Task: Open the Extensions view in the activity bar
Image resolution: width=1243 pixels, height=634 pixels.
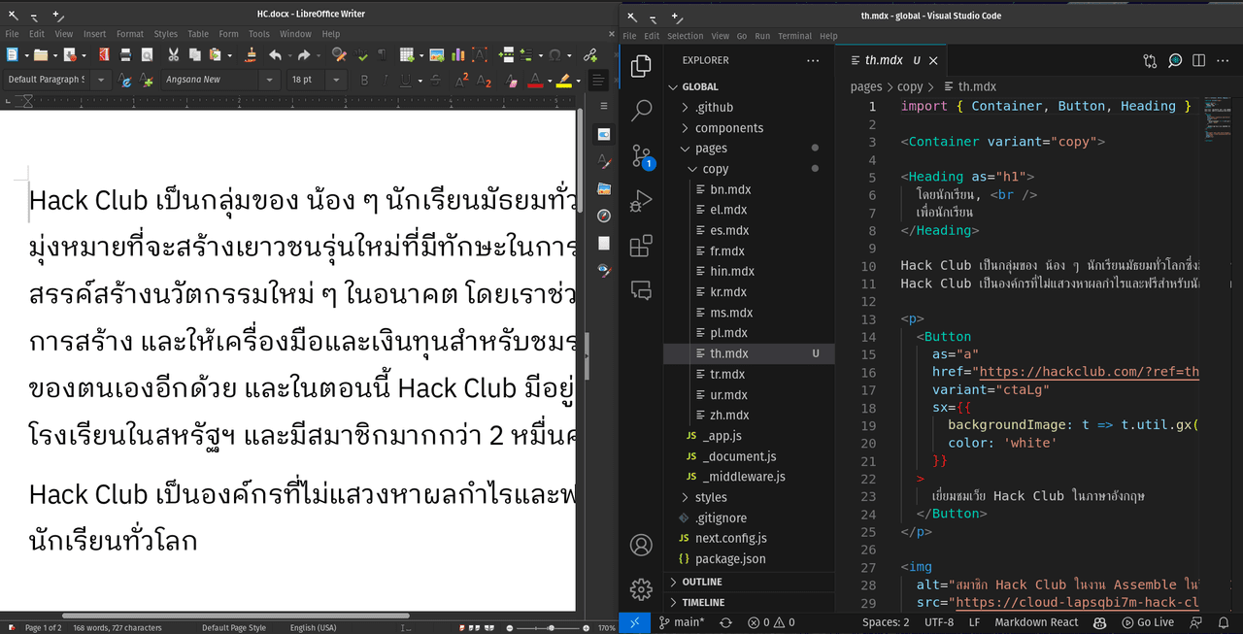Action: click(x=641, y=246)
